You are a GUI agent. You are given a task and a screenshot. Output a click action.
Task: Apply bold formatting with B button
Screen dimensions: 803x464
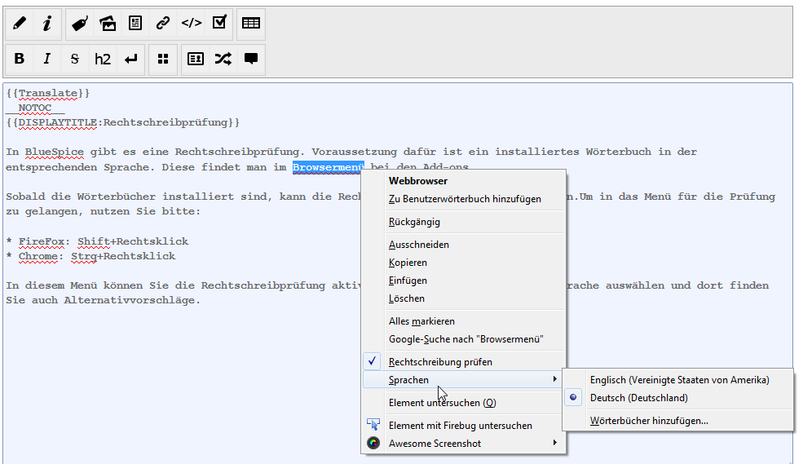pyautogui.click(x=20, y=59)
